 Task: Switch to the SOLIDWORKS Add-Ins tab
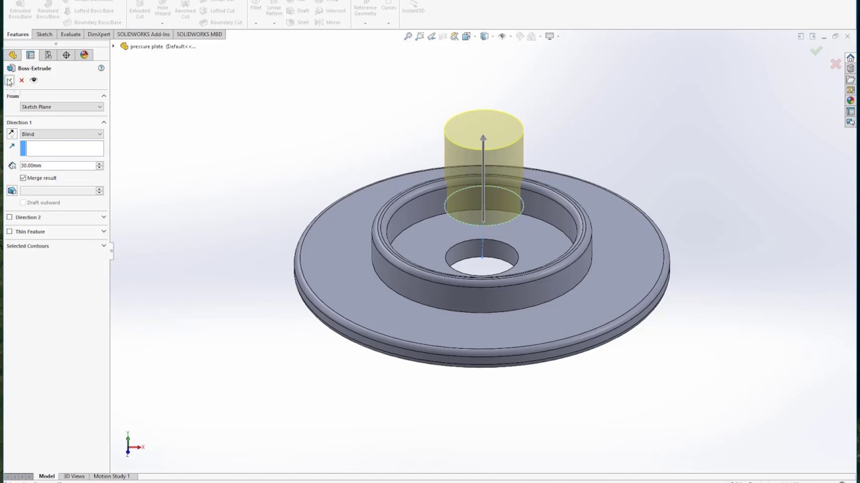[x=143, y=34]
